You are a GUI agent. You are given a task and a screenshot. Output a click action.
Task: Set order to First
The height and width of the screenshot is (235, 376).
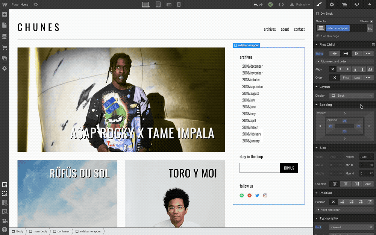point(346,78)
